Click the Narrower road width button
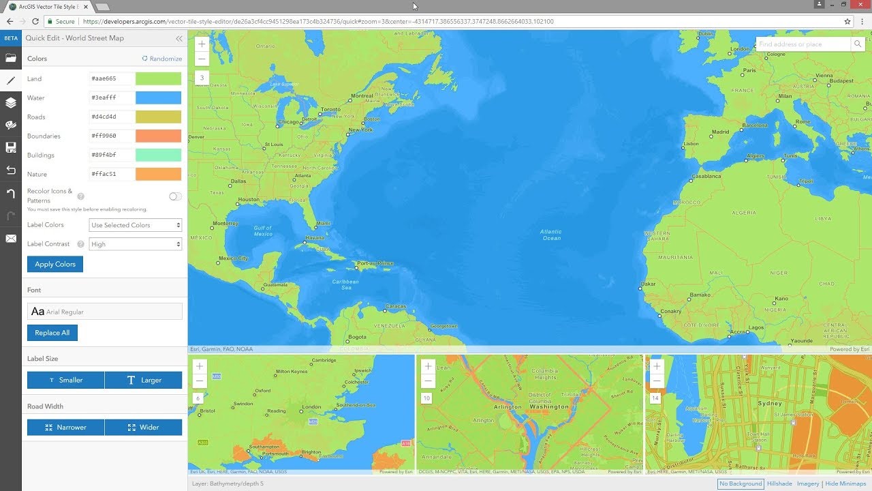 click(66, 428)
